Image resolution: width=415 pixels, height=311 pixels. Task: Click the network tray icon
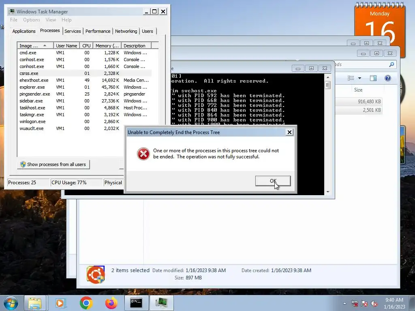(354, 303)
